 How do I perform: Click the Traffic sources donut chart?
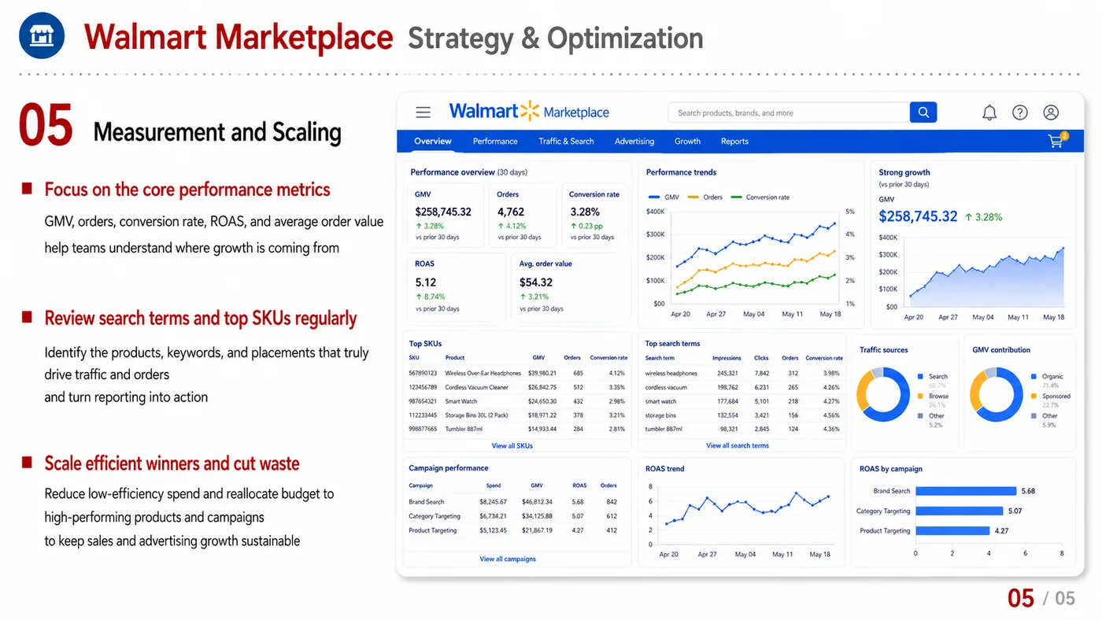pyautogui.click(x=883, y=394)
